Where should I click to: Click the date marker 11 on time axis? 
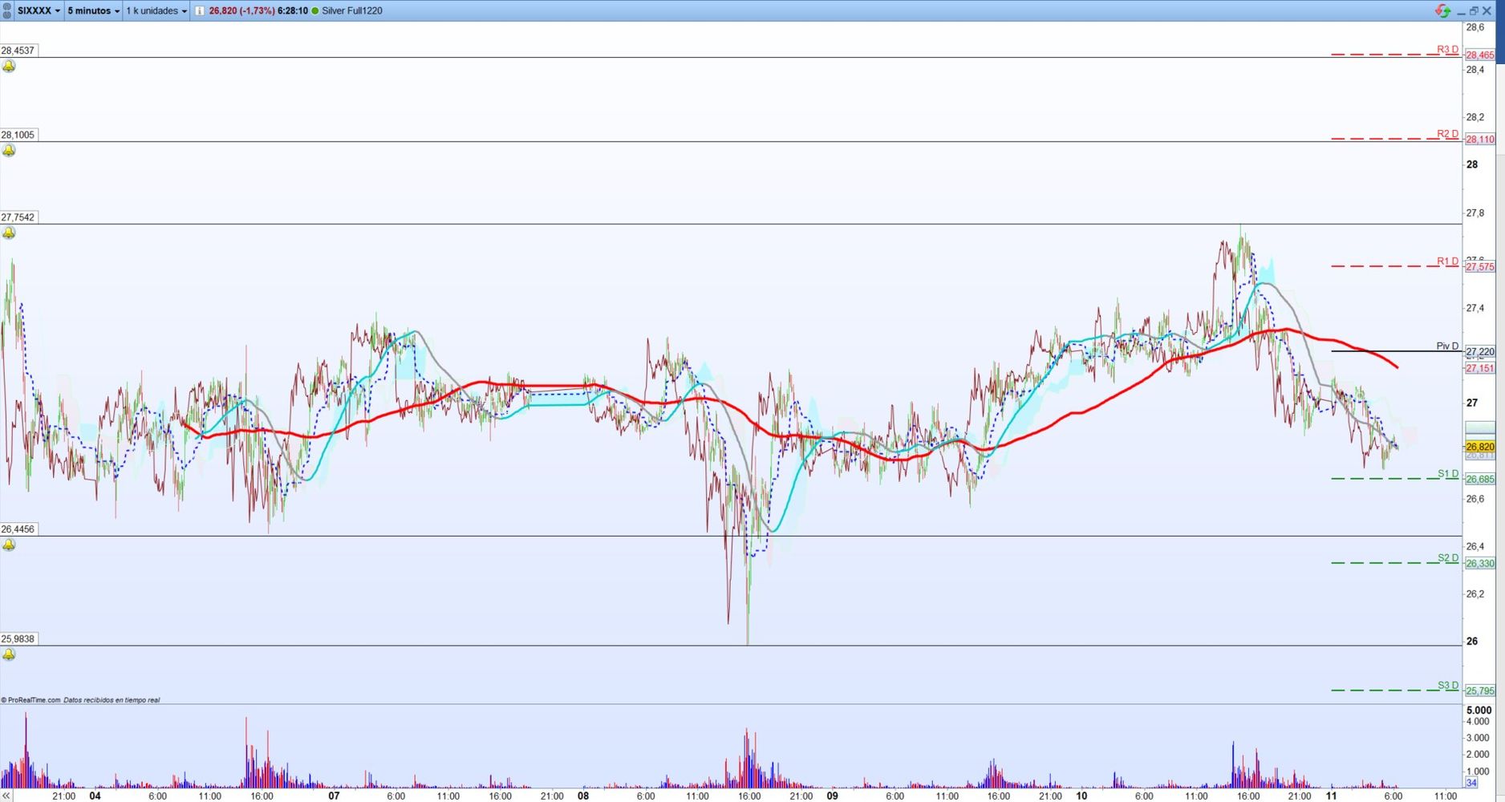[x=1331, y=796]
